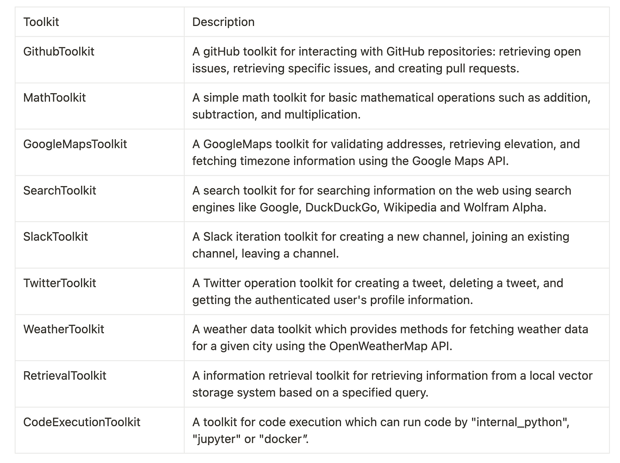620x463 pixels.
Task: Click the basic mathematical operations description
Action: coord(391,106)
